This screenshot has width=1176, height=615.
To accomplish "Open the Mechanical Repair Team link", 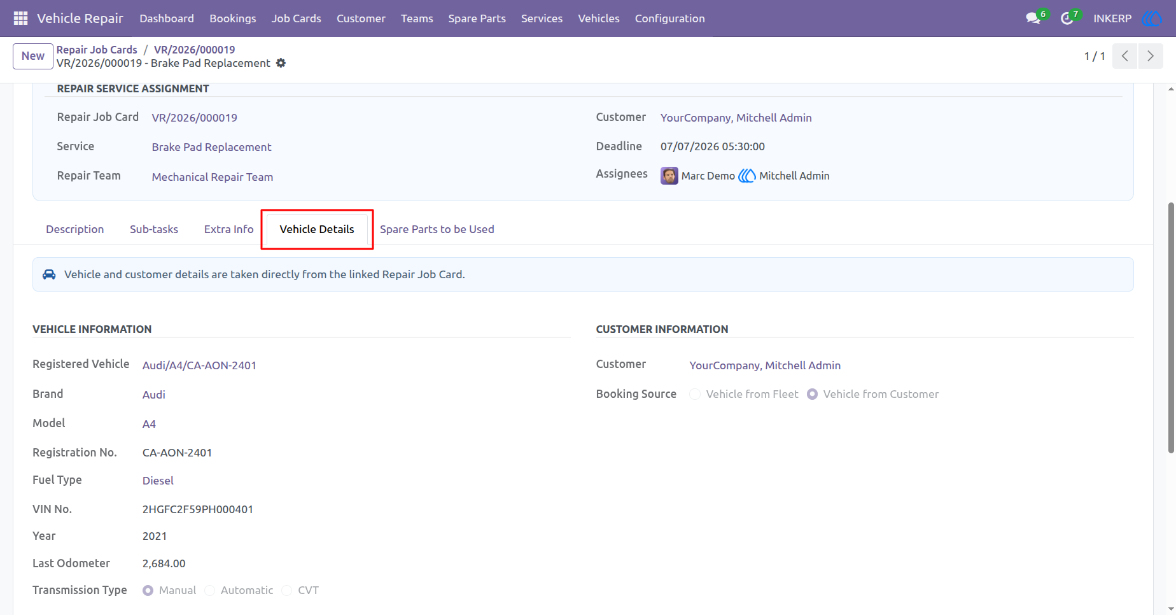I will click(x=213, y=177).
